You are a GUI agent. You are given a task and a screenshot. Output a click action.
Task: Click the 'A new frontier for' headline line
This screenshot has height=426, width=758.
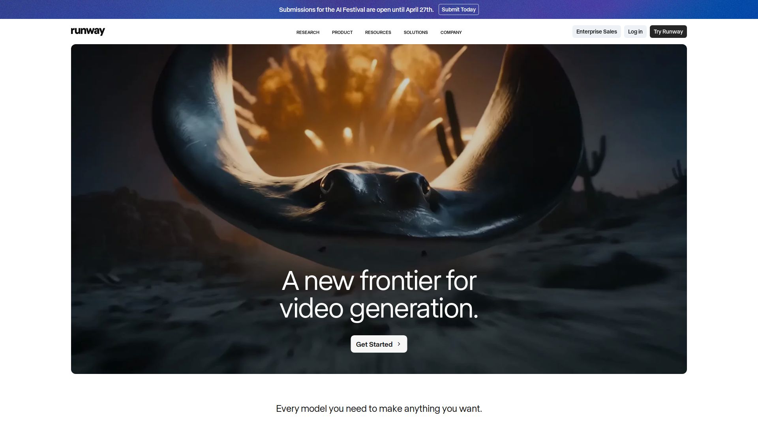pos(379,281)
